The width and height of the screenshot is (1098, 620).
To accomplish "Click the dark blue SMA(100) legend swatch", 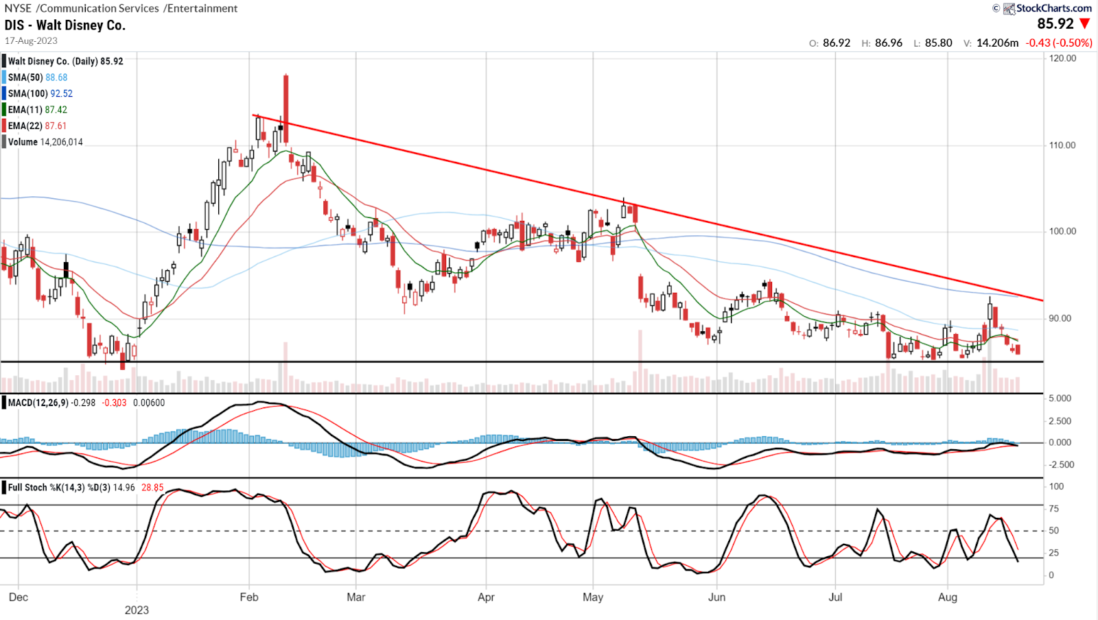I will (x=3, y=93).
